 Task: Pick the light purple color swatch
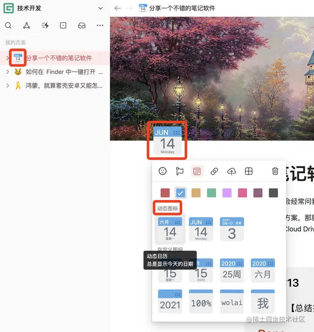click(227, 193)
